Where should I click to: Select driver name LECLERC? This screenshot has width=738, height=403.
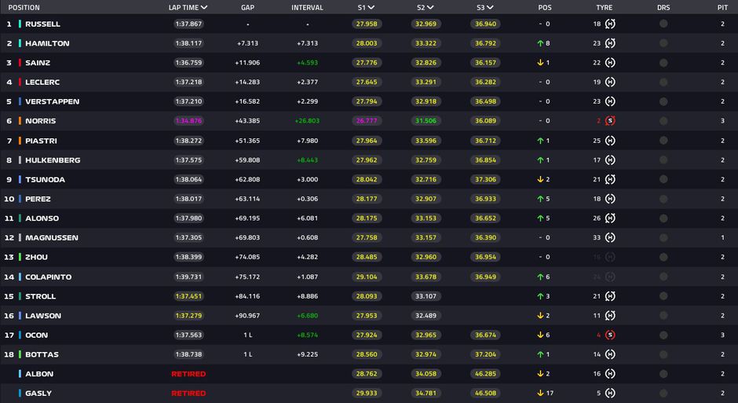click(x=42, y=82)
